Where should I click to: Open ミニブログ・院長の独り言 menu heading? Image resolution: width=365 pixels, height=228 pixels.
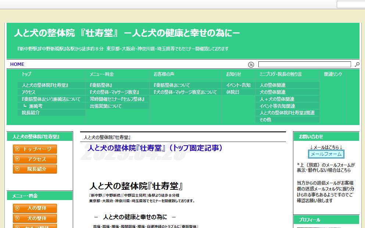(280, 74)
